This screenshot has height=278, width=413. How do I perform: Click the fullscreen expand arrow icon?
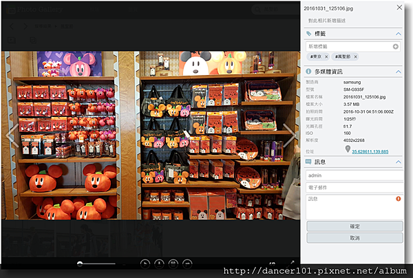(x=291, y=264)
